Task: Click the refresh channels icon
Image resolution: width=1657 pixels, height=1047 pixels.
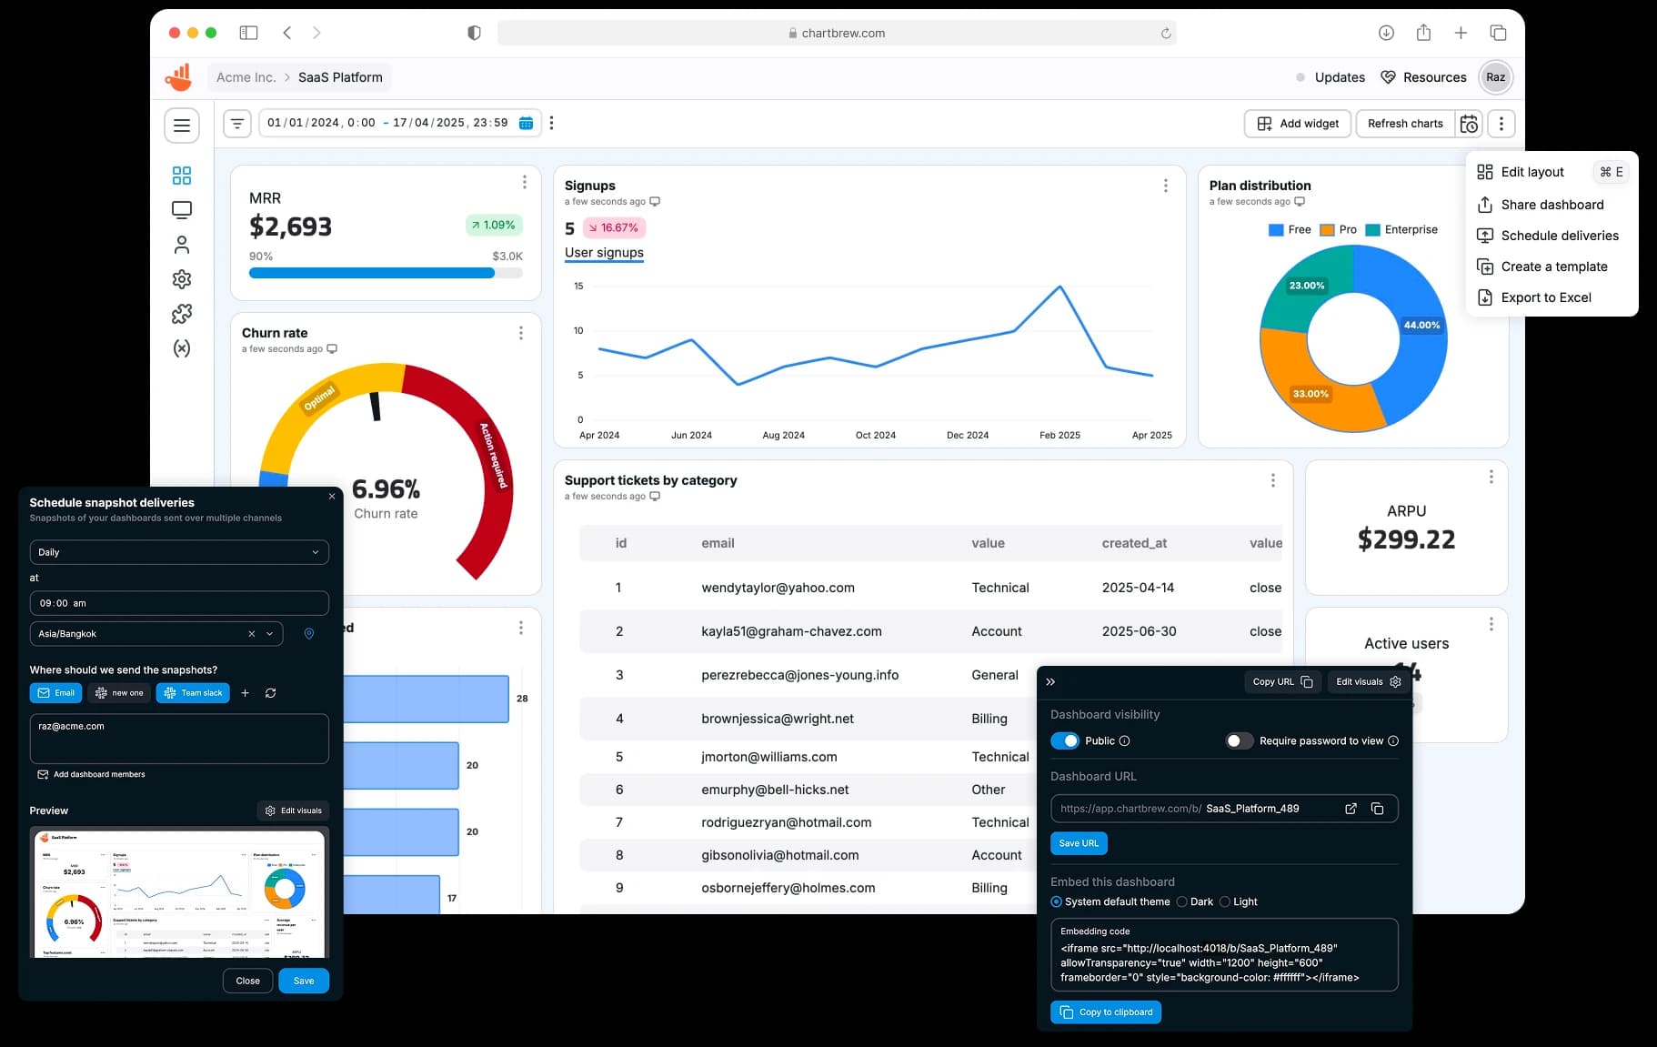Action: point(270,693)
